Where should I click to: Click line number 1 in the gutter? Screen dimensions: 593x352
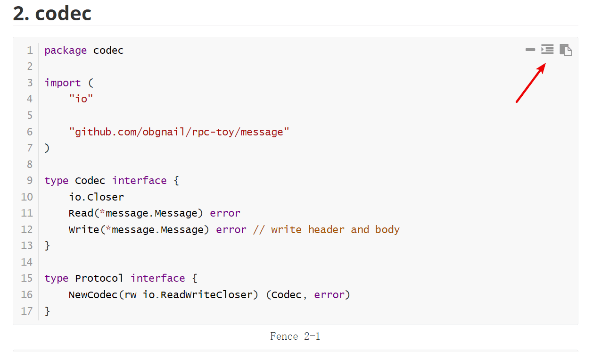point(30,50)
